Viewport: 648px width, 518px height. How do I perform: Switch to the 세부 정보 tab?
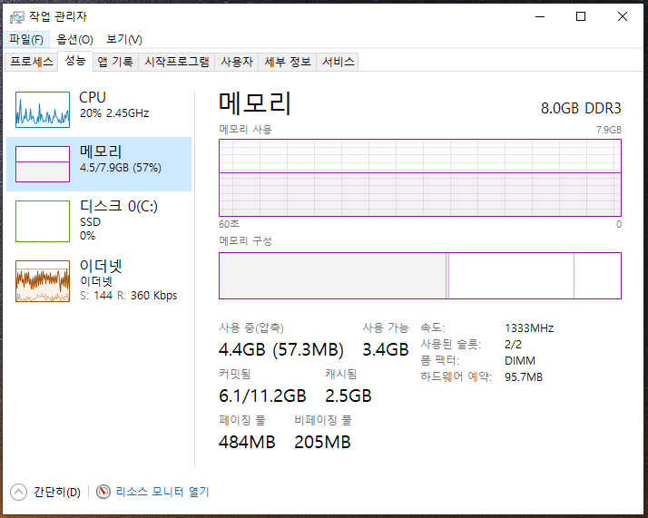(288, 62)
